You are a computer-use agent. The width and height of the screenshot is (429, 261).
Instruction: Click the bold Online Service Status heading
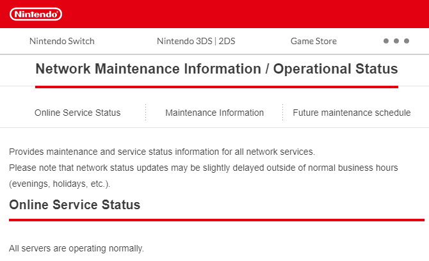coord(75,205)
